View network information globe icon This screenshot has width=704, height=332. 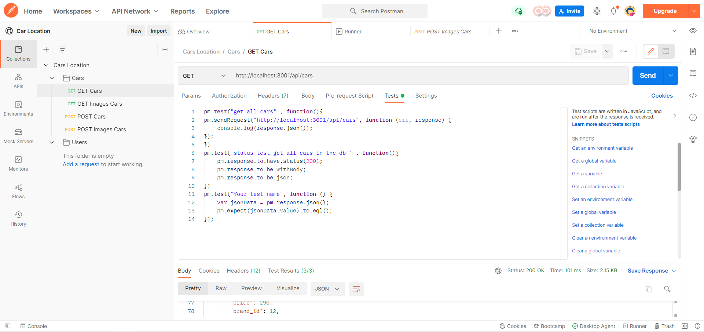(498, 271)
